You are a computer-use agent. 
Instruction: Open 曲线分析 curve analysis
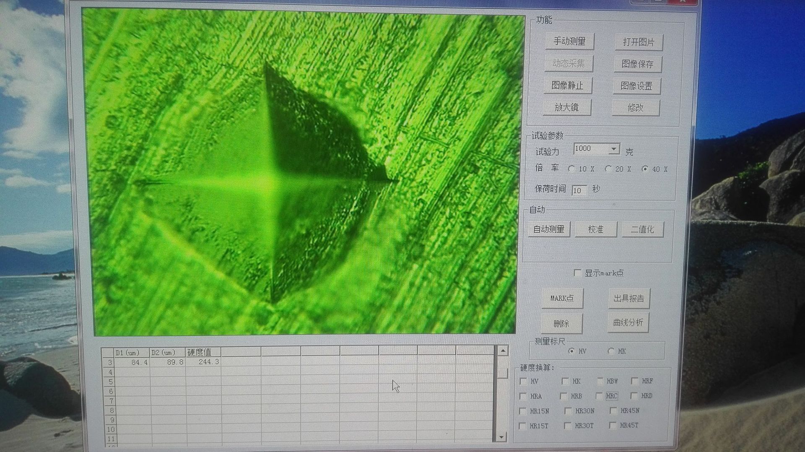point(628,322)
